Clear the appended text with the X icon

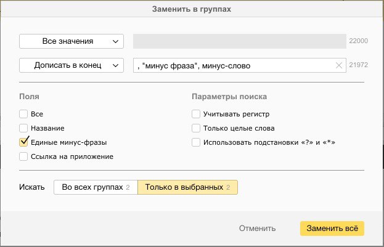pos(339,65)
